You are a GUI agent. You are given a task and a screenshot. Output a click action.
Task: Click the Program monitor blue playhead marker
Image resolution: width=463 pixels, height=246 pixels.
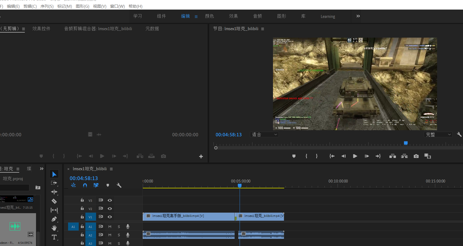[406, 143]
